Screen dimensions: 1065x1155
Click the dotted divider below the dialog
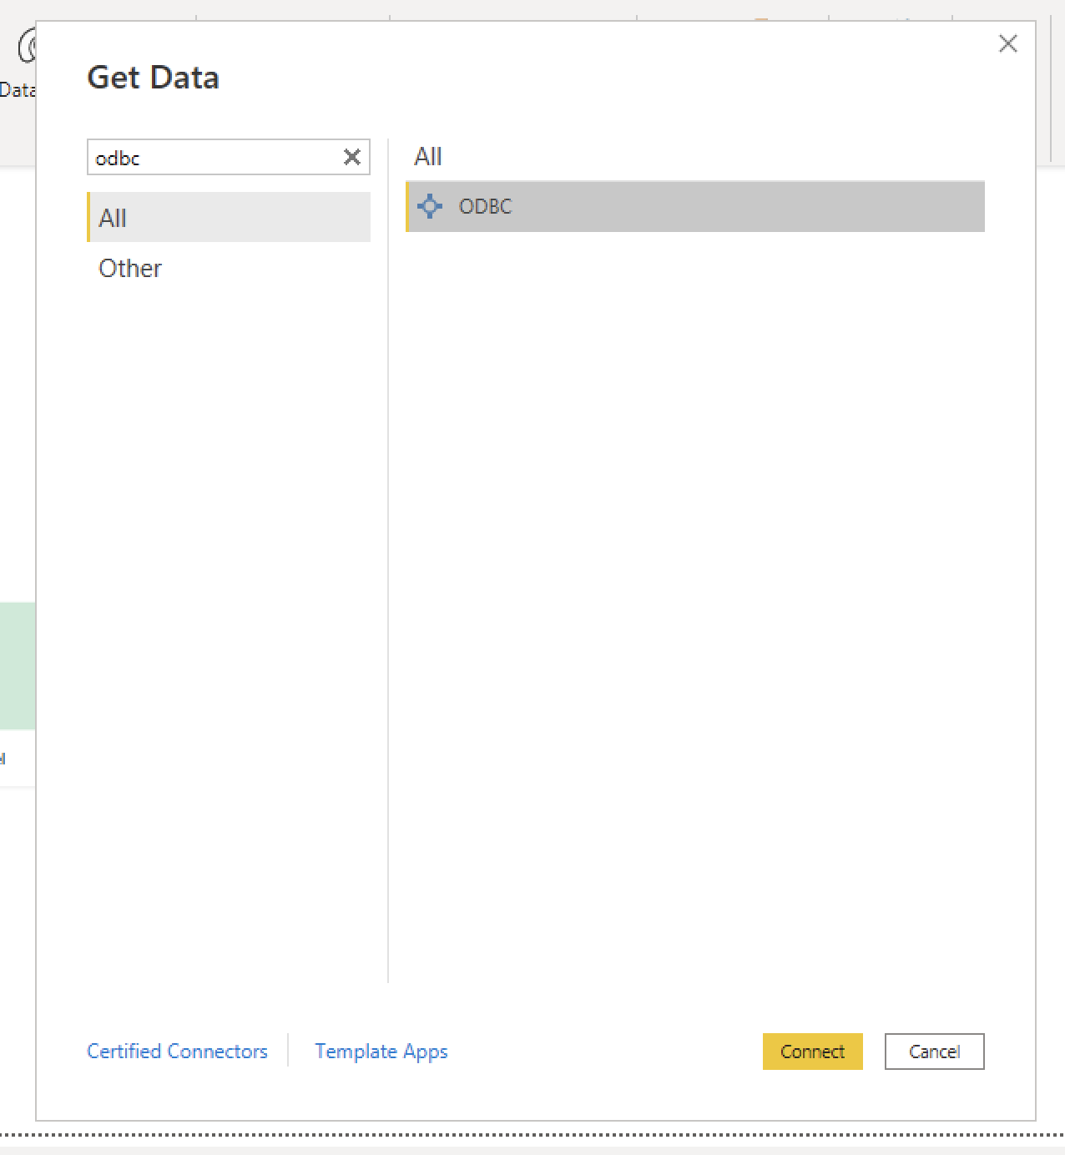532,1135
